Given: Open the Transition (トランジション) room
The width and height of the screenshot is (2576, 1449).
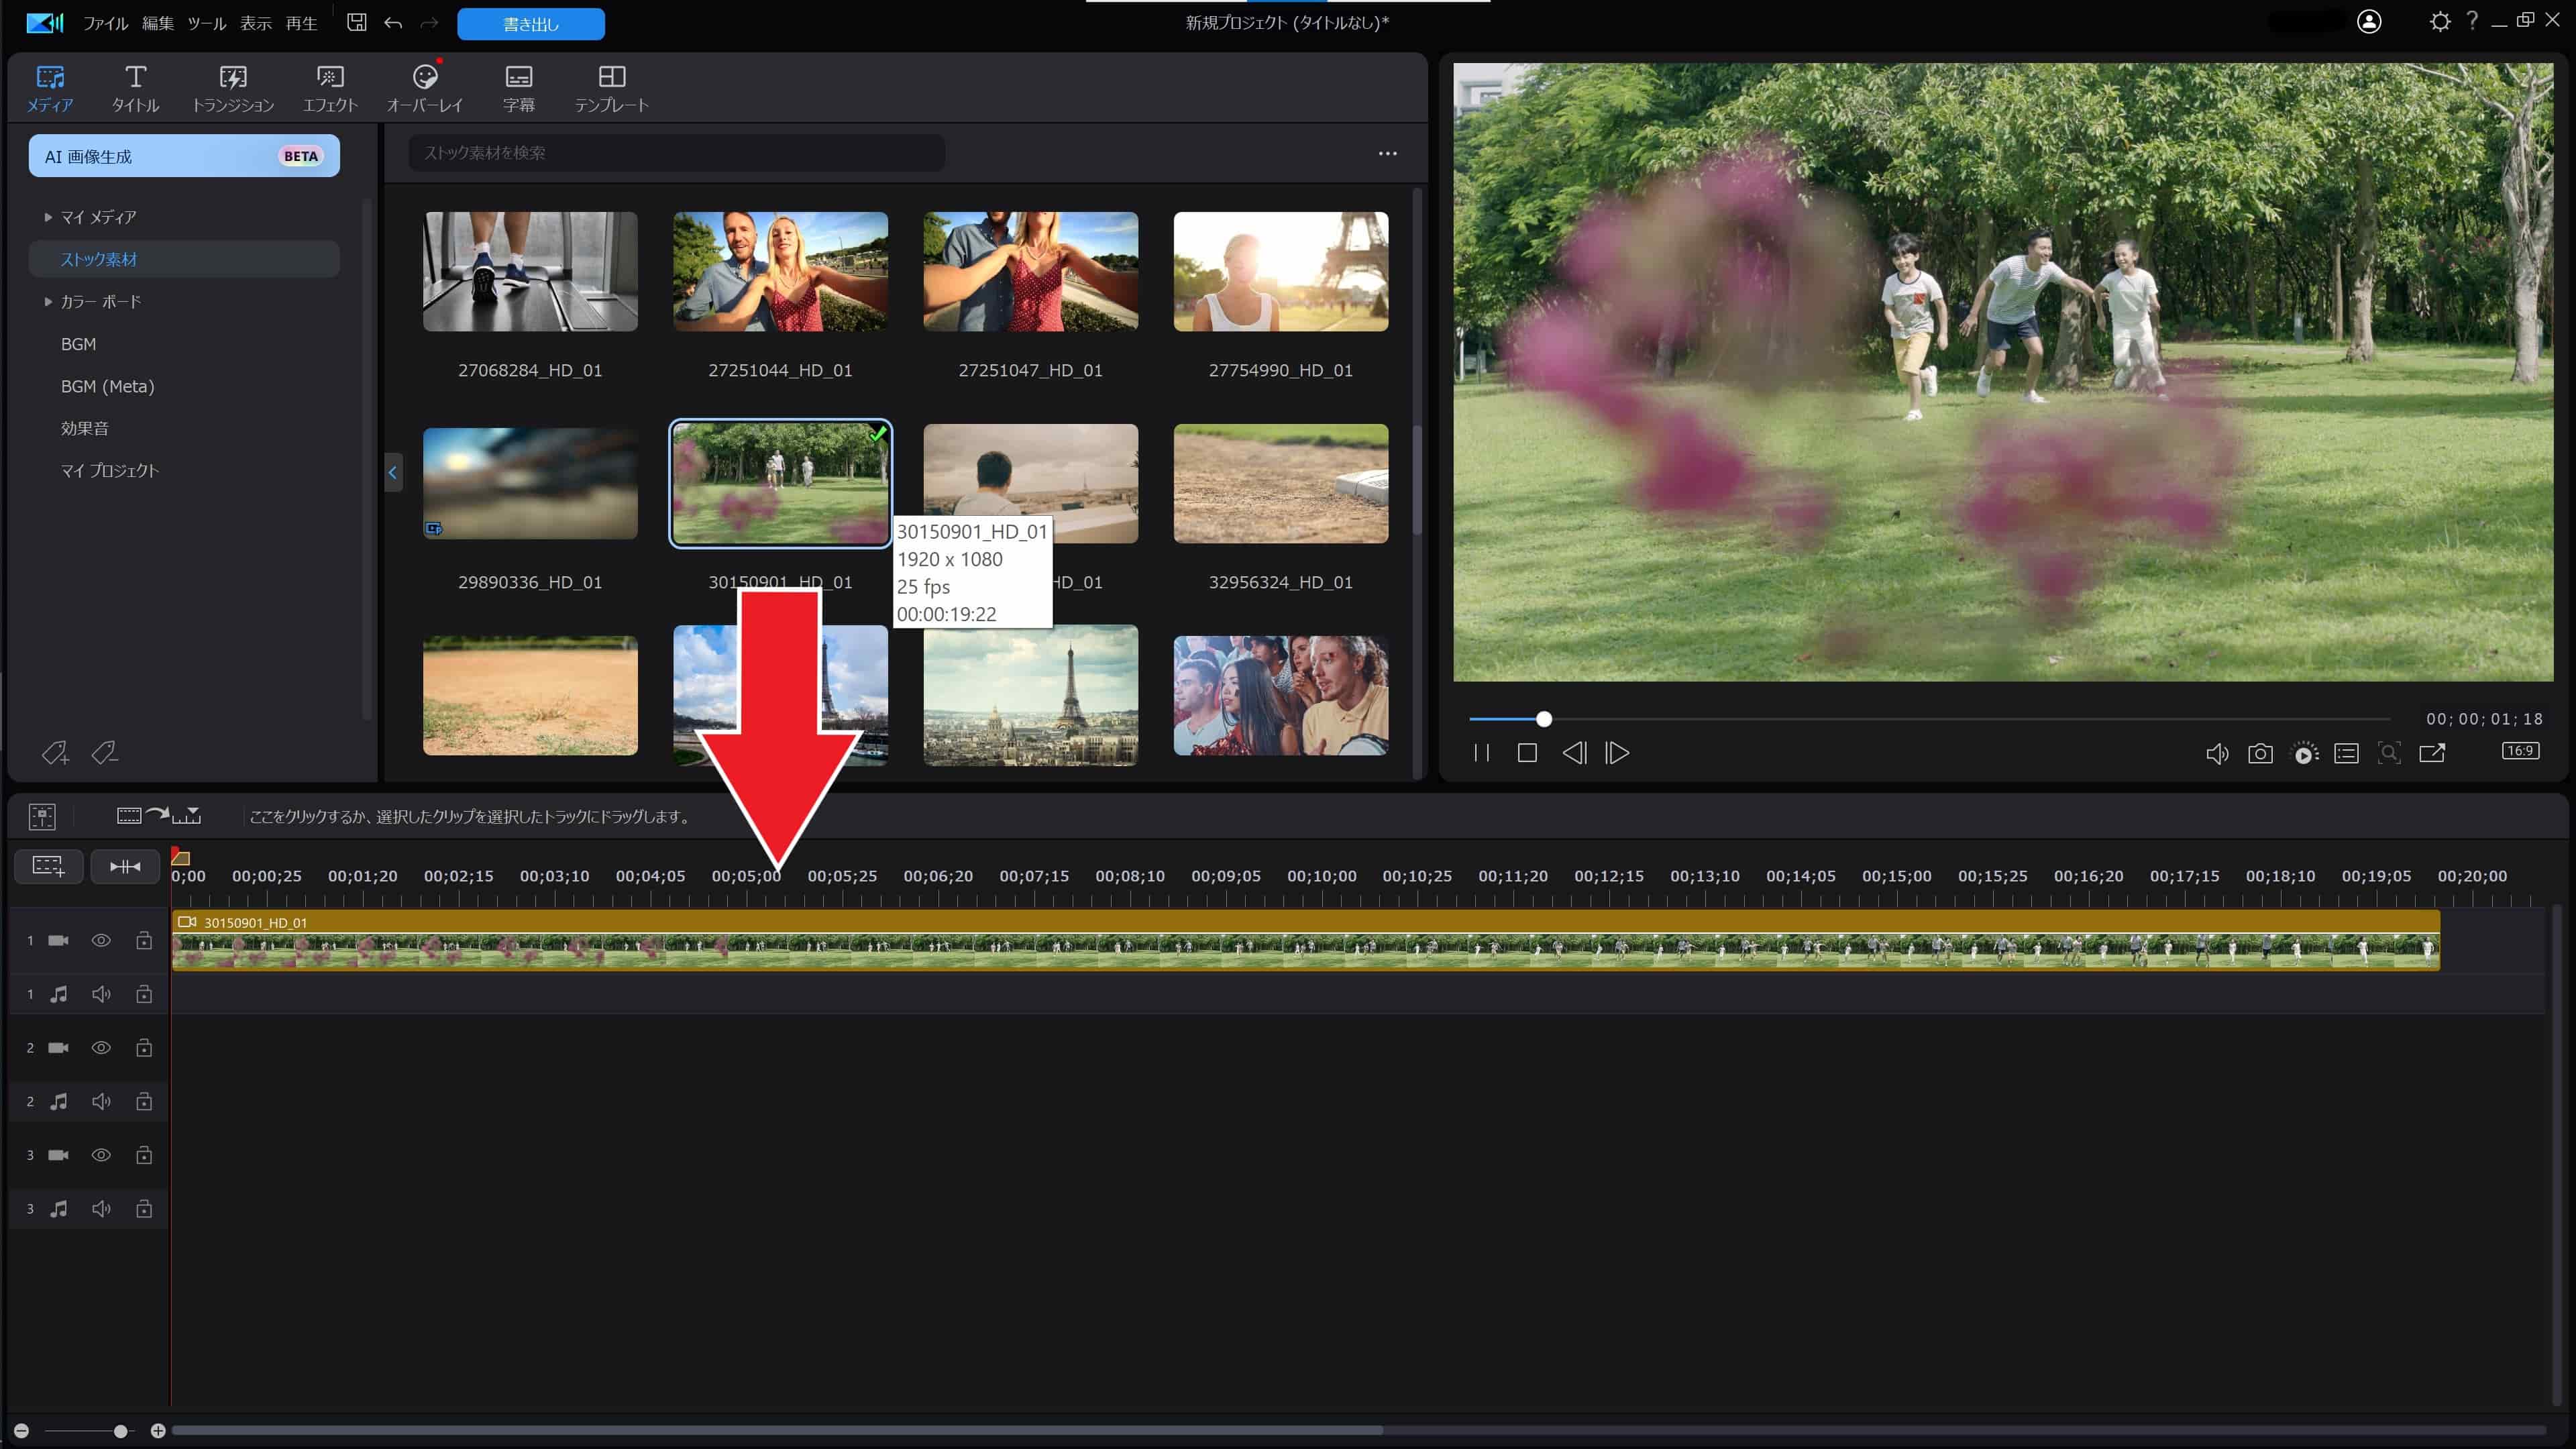Looking at the screenshot, I should 232,88.
